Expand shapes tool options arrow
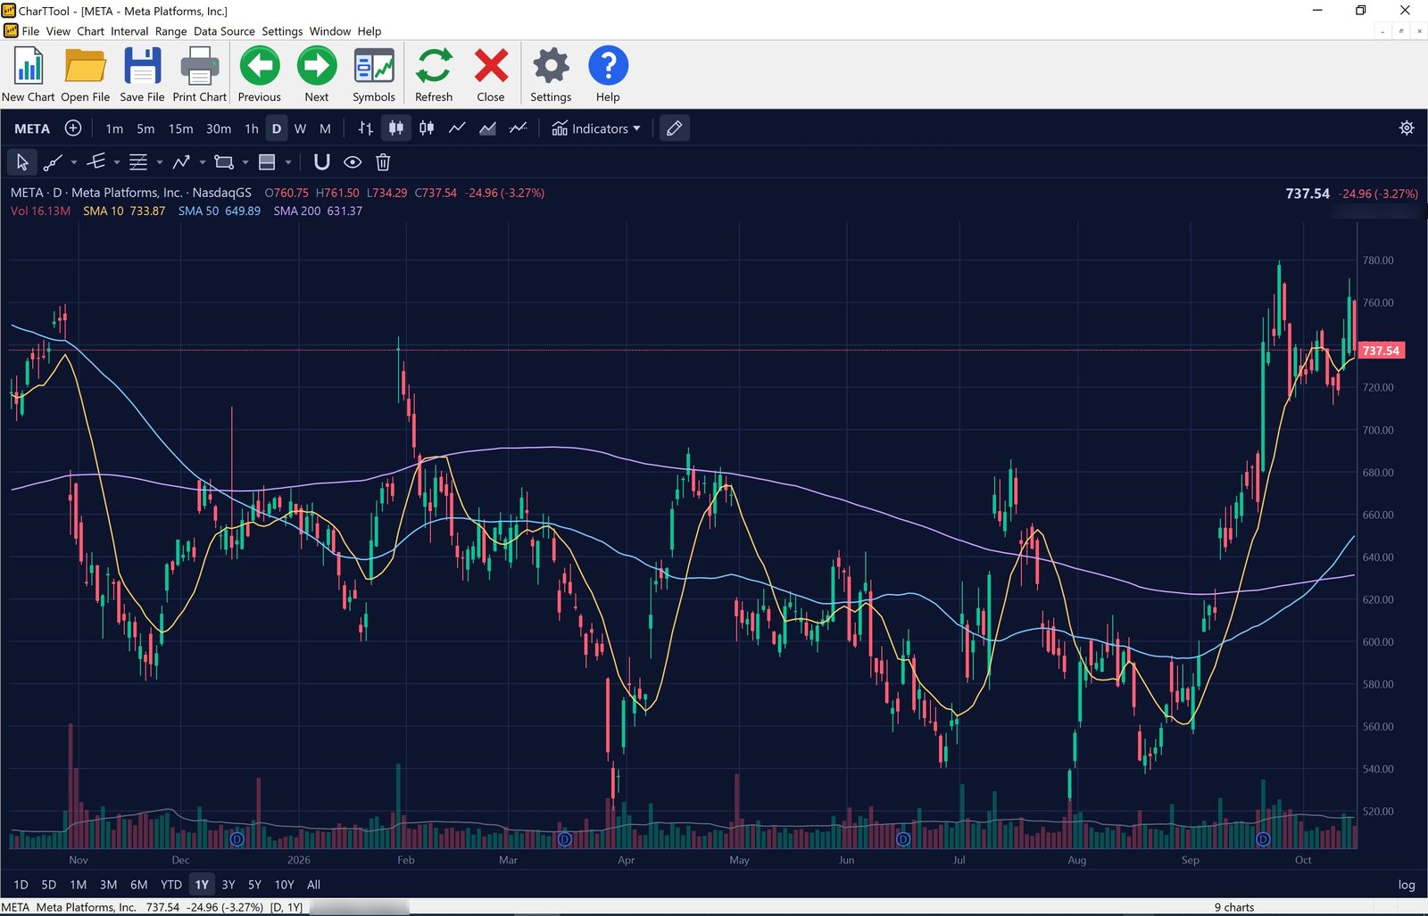The image size is (1428, 916). click(245, 162)
